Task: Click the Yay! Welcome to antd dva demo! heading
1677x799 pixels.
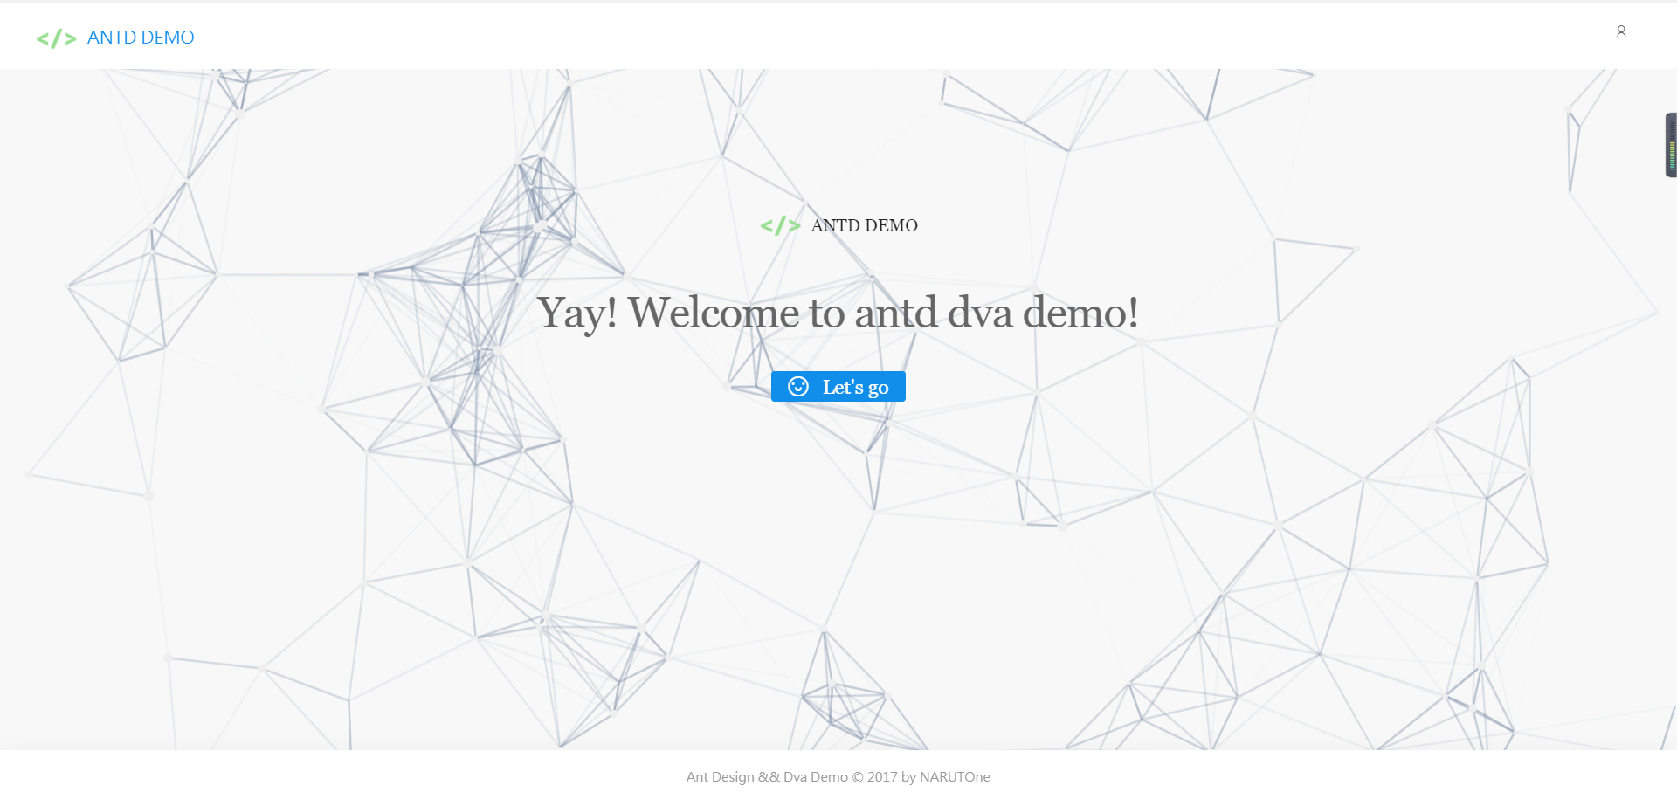Action: [x=838, y=313]
